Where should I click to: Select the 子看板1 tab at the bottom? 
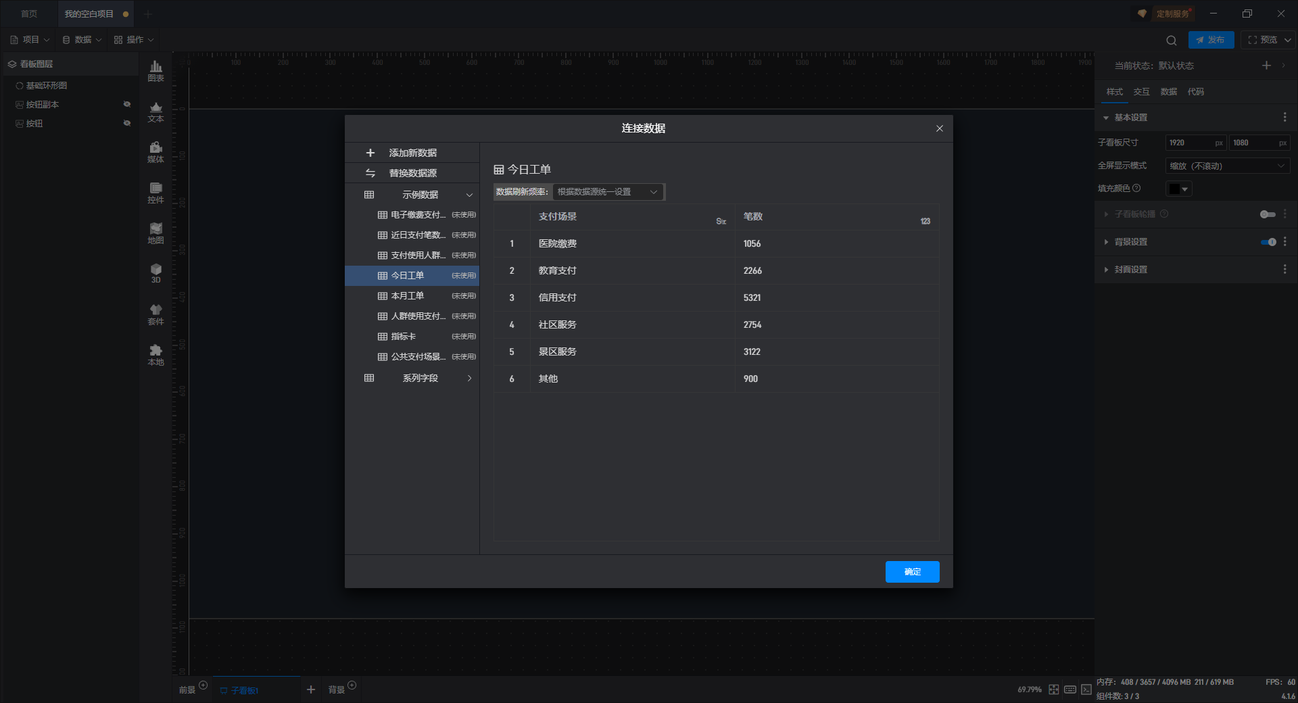(256, 689)
